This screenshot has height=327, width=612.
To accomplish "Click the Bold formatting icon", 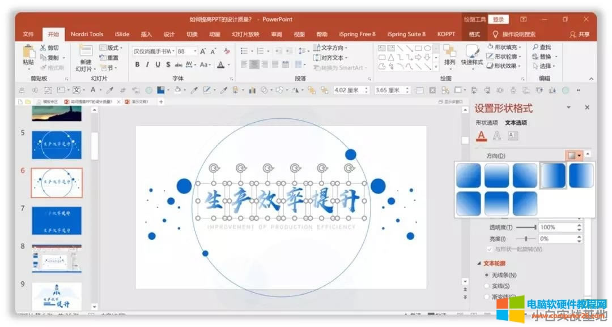I will point(137,64).
